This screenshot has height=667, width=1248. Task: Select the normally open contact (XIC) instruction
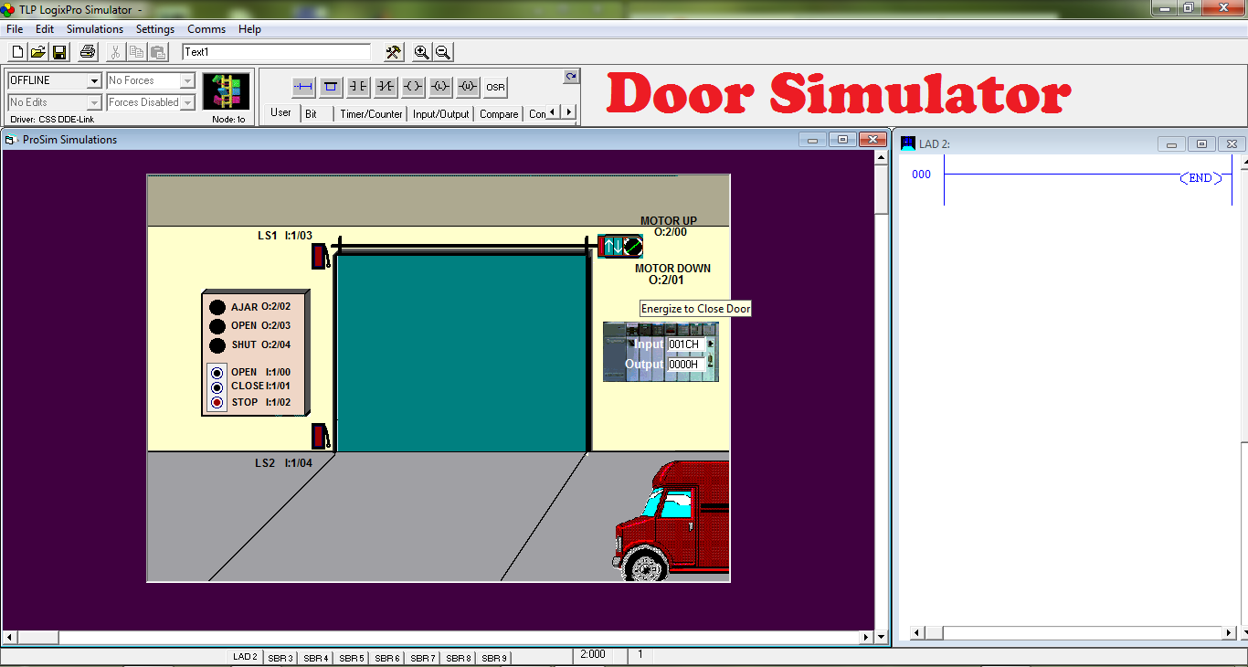pos(358,86)
